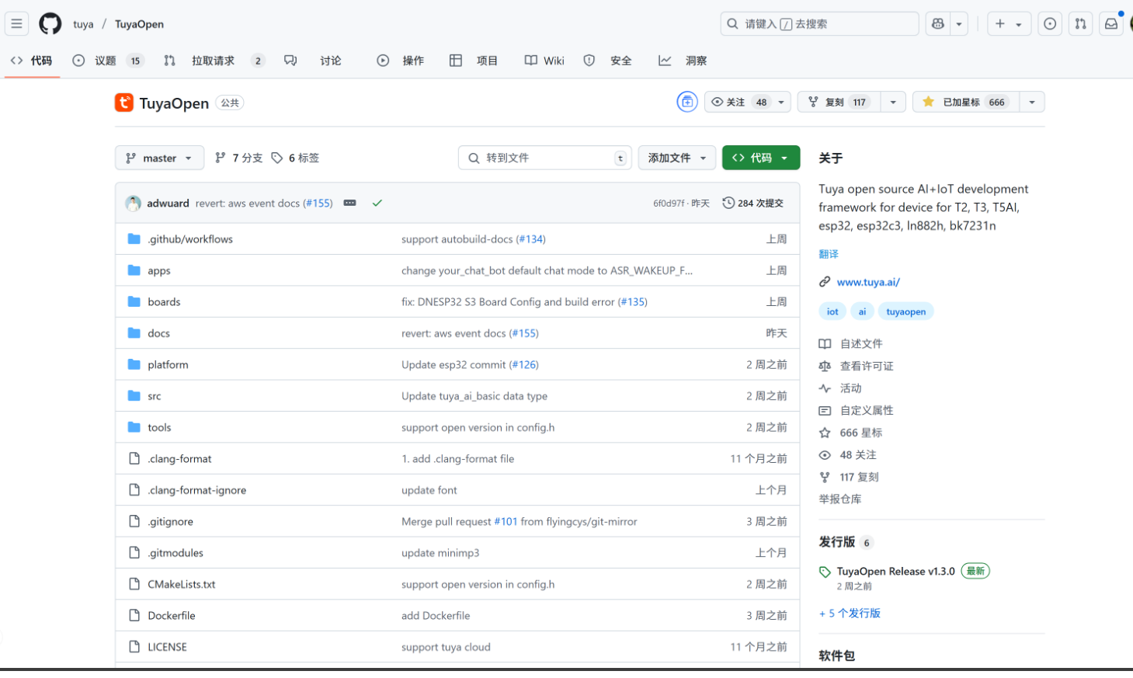Switch to the 代码 tab
The image size is (1133, 678).
coord(31,61)
